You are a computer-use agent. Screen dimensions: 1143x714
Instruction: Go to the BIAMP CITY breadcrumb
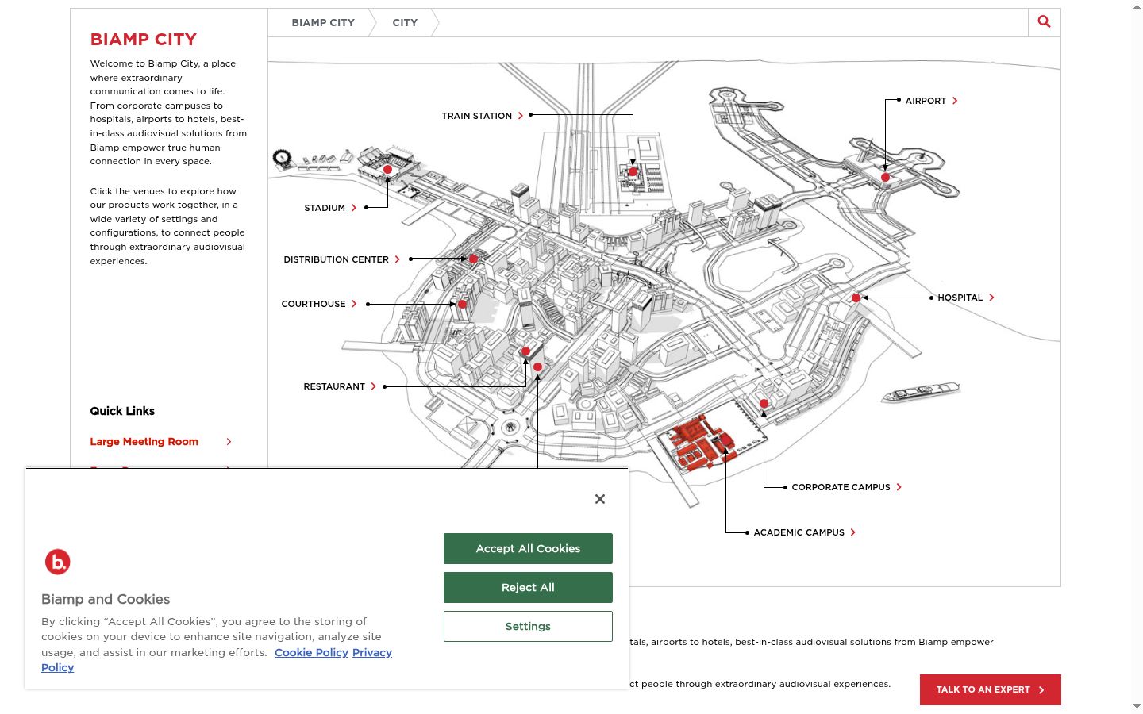pos(323,22)
